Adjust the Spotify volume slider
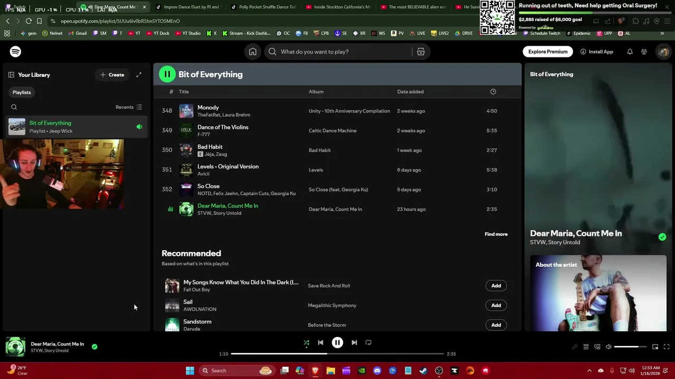 [630, 347]
